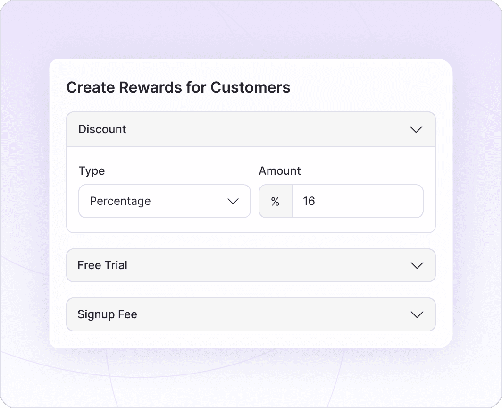Click the chevron next to Signup Fee
The width and height of the screenshot is (502, 408).
tap(416, 314)
